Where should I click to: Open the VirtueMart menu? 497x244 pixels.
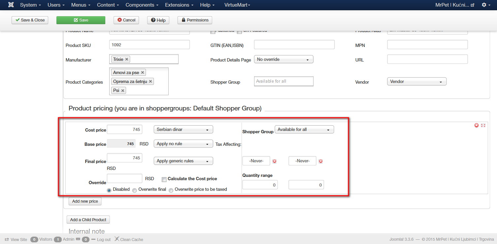click(237, 5)
